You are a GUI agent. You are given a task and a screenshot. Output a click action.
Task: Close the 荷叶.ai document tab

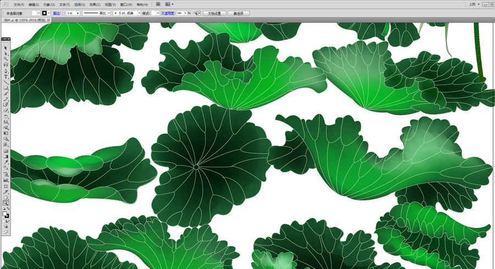48,20
